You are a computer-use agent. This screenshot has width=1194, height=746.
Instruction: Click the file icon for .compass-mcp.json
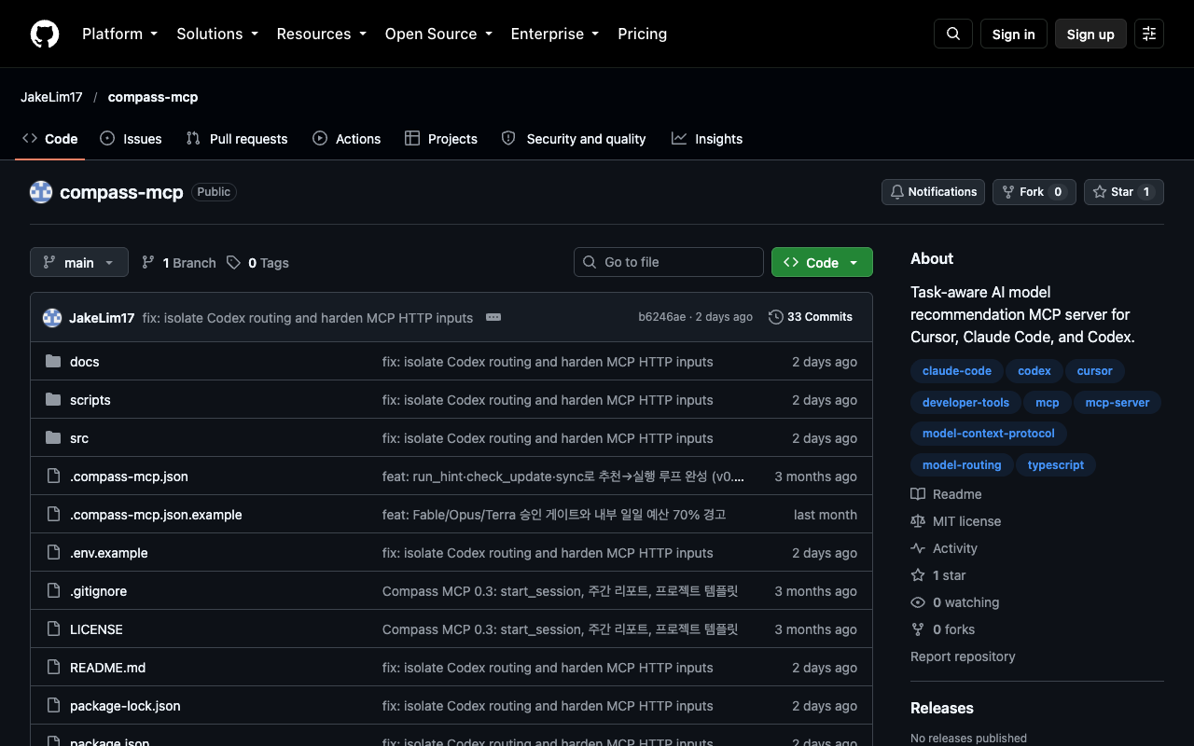[53, 477]
